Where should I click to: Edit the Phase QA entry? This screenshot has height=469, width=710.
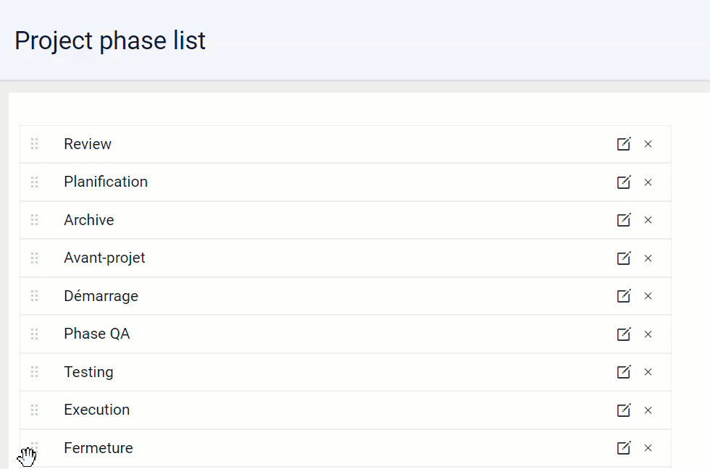point(624,334)
